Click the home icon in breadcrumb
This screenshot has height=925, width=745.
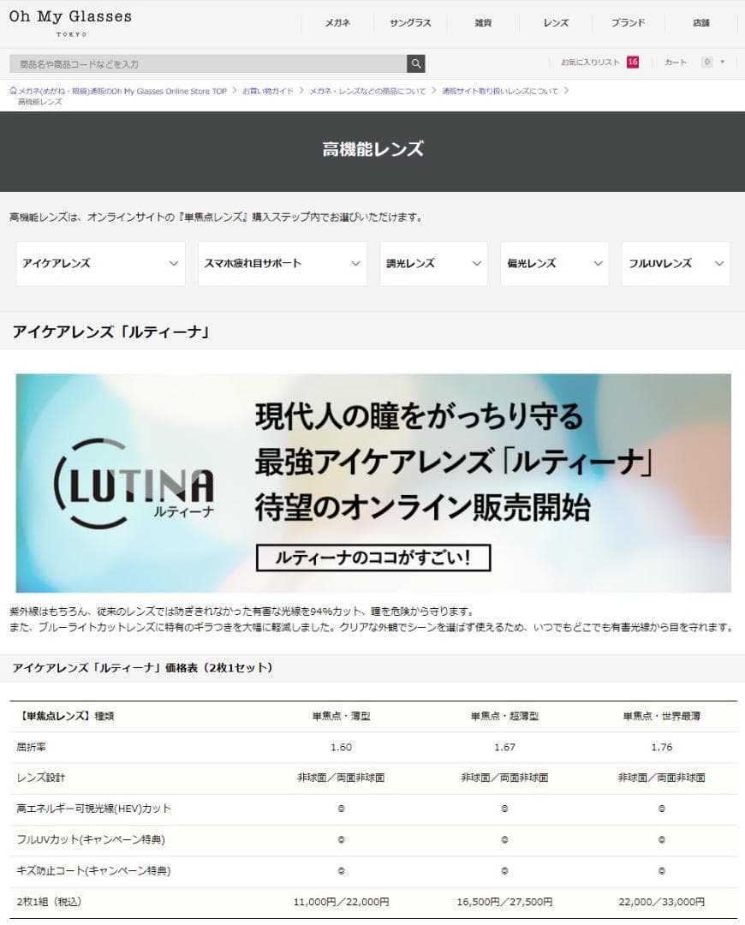pyautogui.click(x=13, y=91)
